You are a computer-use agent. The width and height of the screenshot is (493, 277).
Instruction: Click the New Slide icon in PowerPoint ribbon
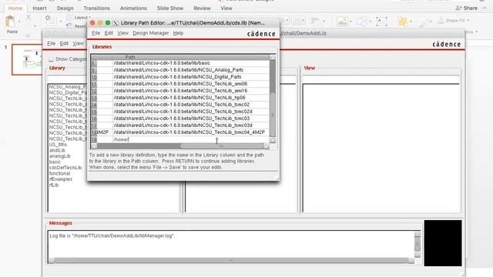click(50, 20)
